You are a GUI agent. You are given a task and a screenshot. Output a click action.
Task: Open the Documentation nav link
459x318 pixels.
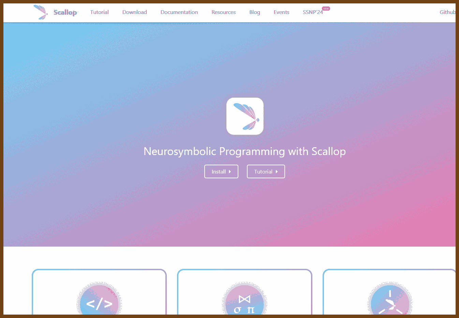click(x=179, y=12)
